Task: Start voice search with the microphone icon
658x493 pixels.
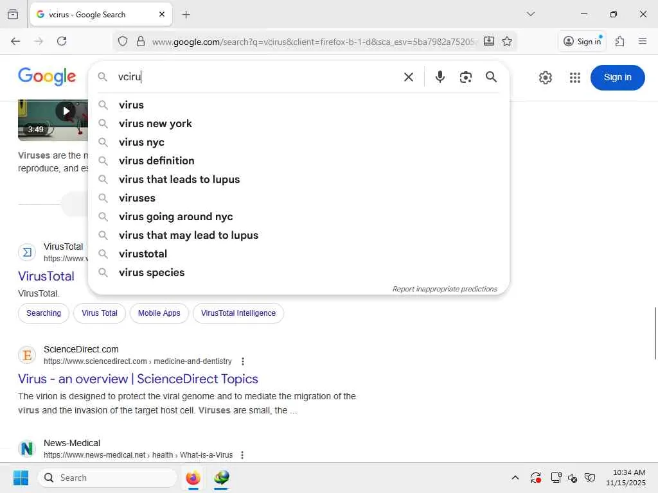Action: click(440, 77)
